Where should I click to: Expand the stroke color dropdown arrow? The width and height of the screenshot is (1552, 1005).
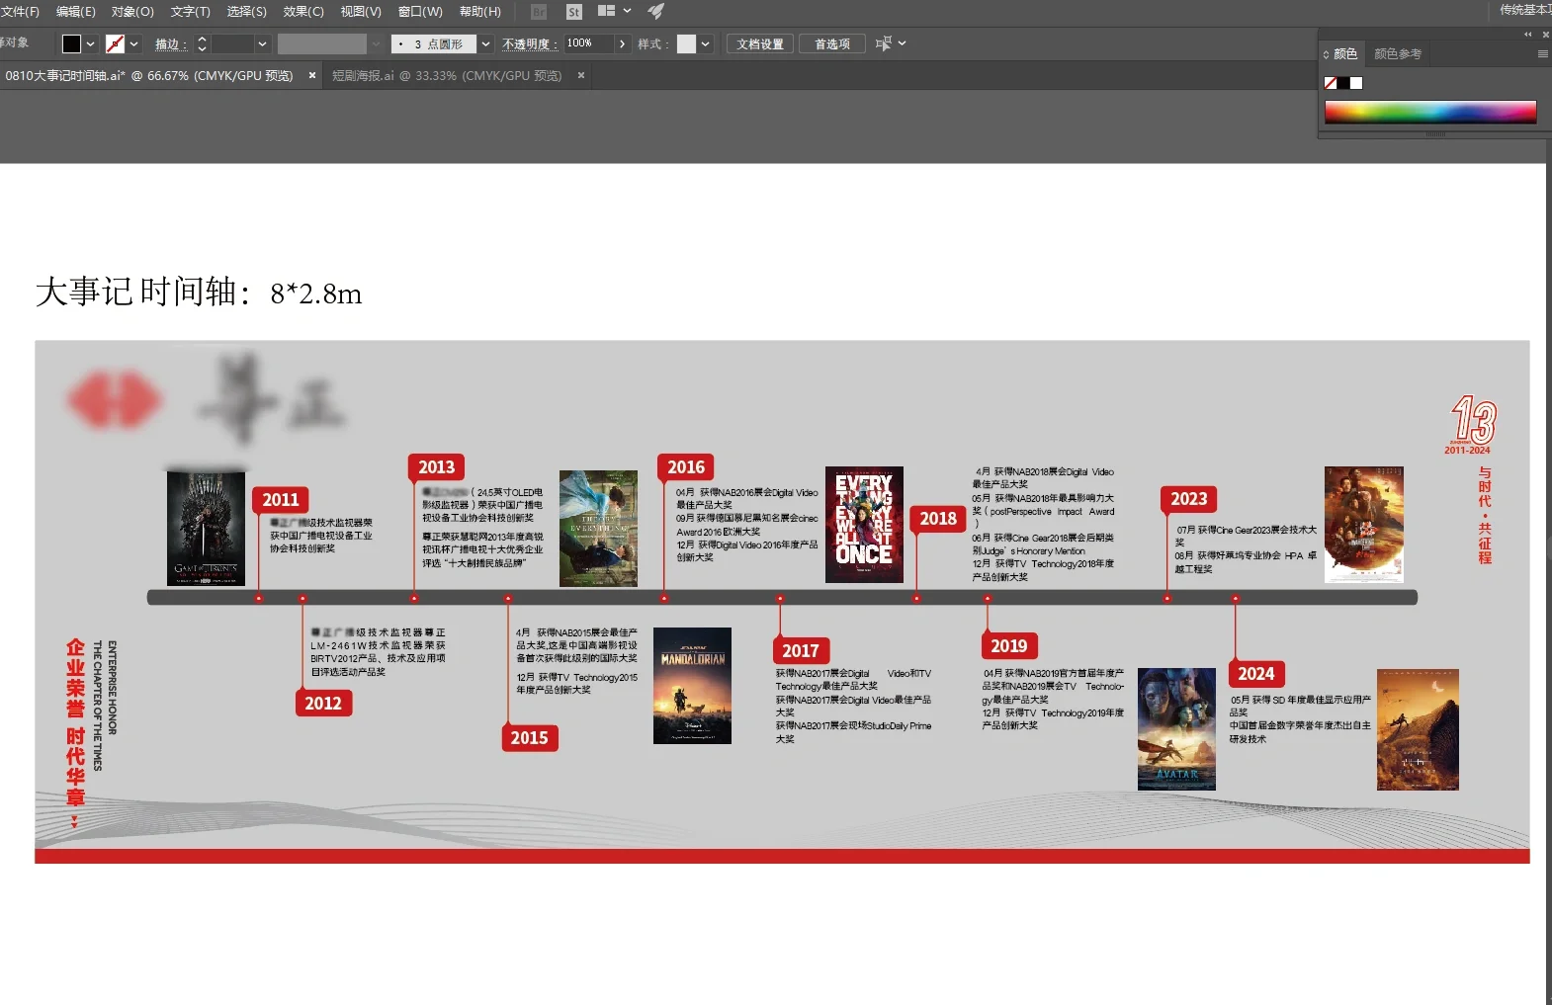pos(133,43)
